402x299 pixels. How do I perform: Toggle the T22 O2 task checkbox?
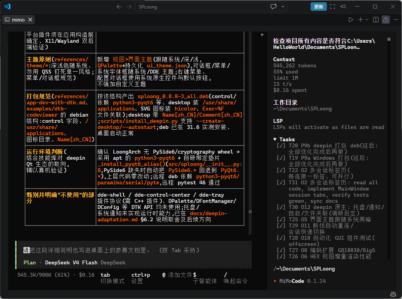click(x=281, y=170)
